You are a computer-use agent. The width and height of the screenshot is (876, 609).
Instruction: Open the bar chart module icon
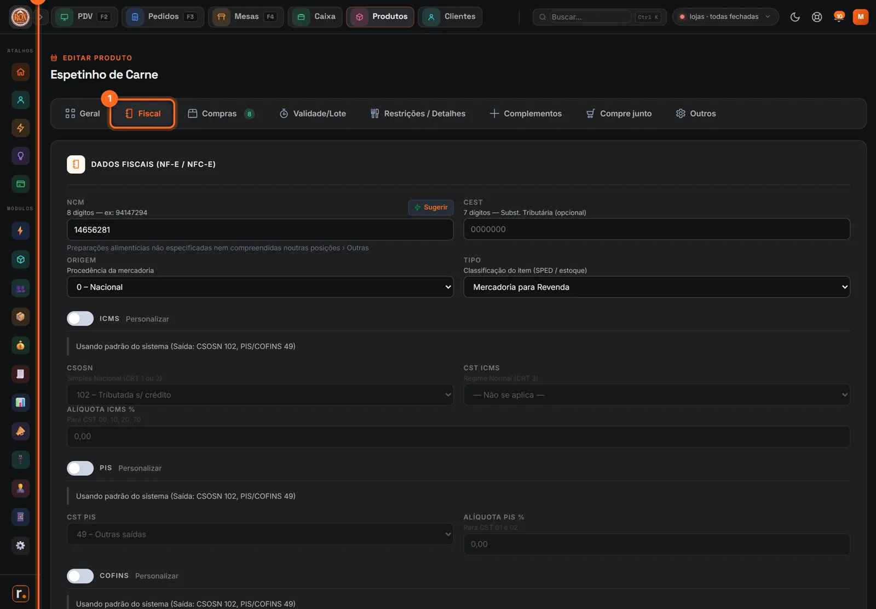[20, 403]
